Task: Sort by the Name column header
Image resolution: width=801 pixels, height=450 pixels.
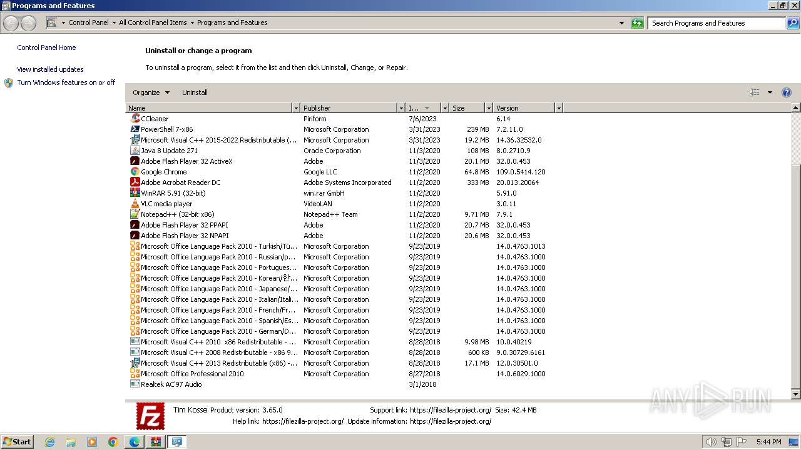Action: (209, 108)
